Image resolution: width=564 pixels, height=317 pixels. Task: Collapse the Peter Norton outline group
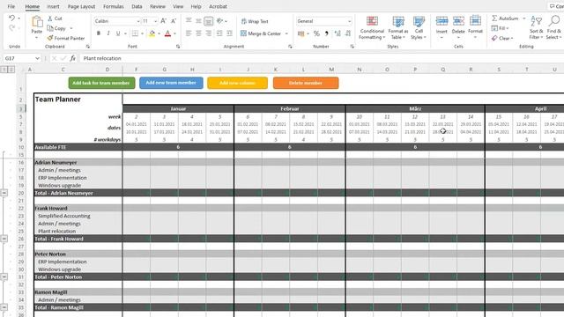pos(4,276)
